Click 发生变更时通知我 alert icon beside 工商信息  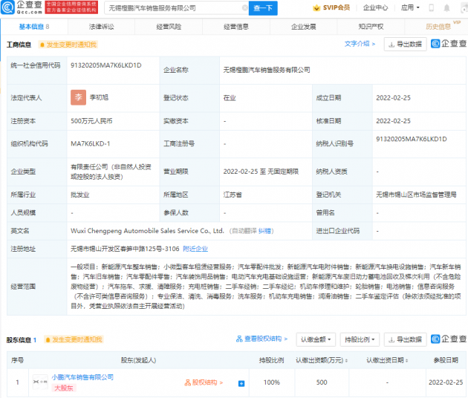(x=41, y=45)
